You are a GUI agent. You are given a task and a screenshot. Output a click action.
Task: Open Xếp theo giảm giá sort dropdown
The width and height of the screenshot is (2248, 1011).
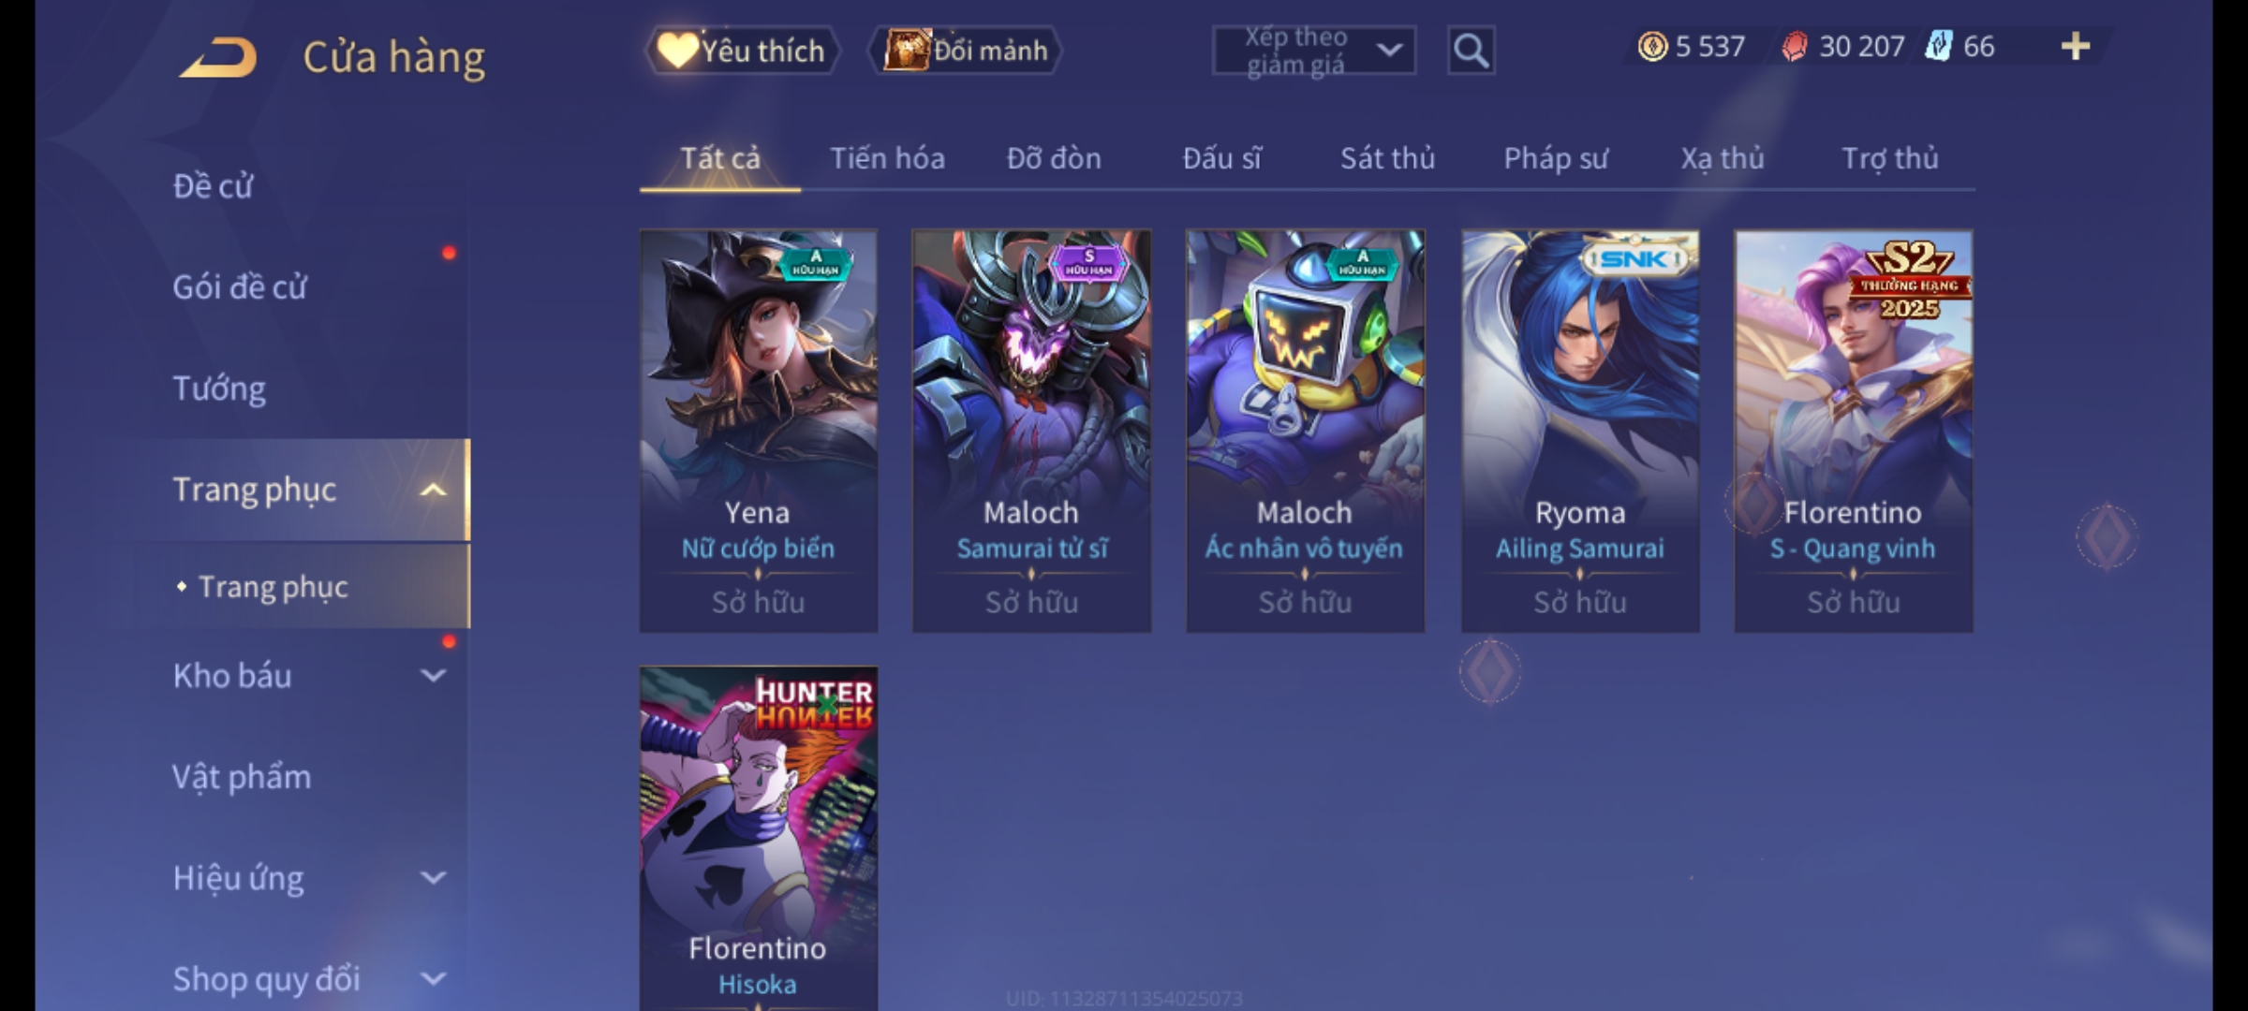[1313, 51]
